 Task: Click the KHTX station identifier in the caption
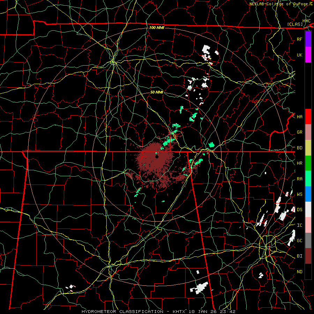pyautogui.click(x=179, y=312)
